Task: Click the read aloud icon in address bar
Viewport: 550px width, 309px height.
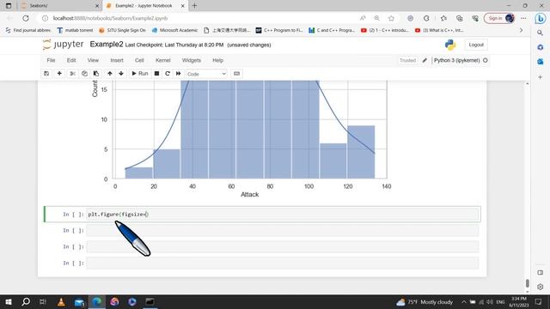Action: [x=363, y=18]
